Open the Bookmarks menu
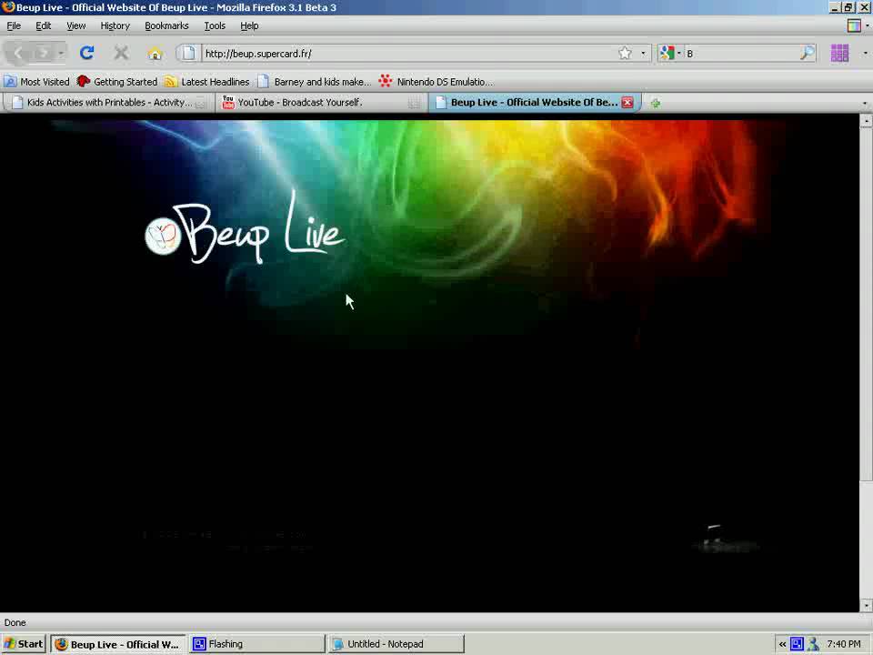This screenshot has height=655, width=873. (x=166, y=25)
